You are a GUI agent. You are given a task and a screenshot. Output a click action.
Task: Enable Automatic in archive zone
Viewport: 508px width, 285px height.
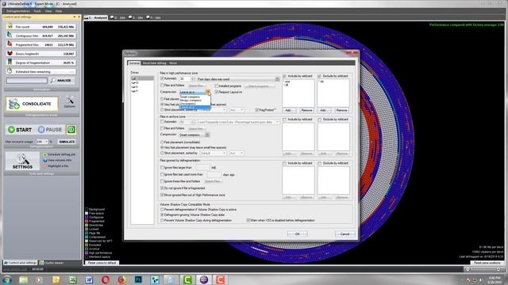(162, 122)
